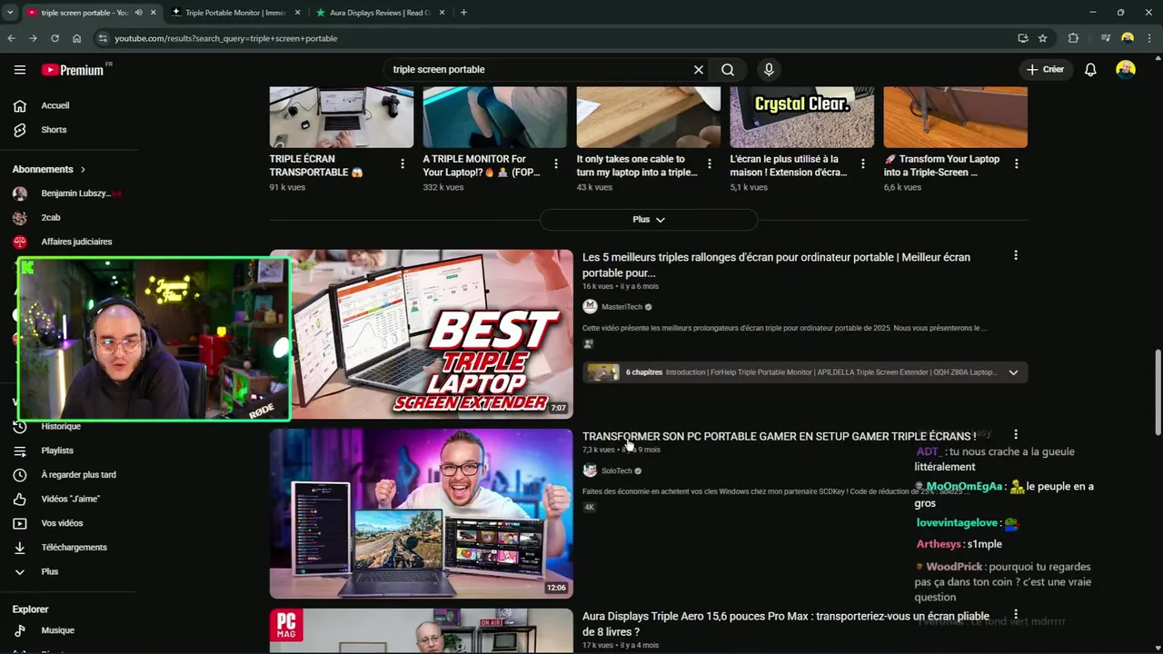Viewport: 1163px width, 654px height.
Task: Open BEST TRIPLE LAPTOP thumbnail video
Action: tap(422, 334)
